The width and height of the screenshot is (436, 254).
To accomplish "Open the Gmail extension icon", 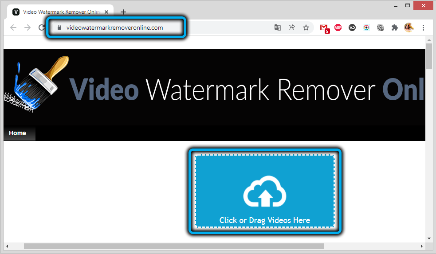I will click(x=324, y=28).
